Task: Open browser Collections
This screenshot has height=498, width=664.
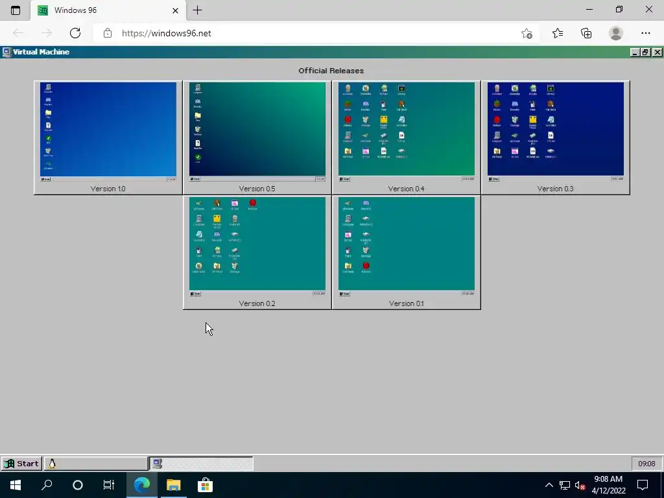Action: (586, 33)
